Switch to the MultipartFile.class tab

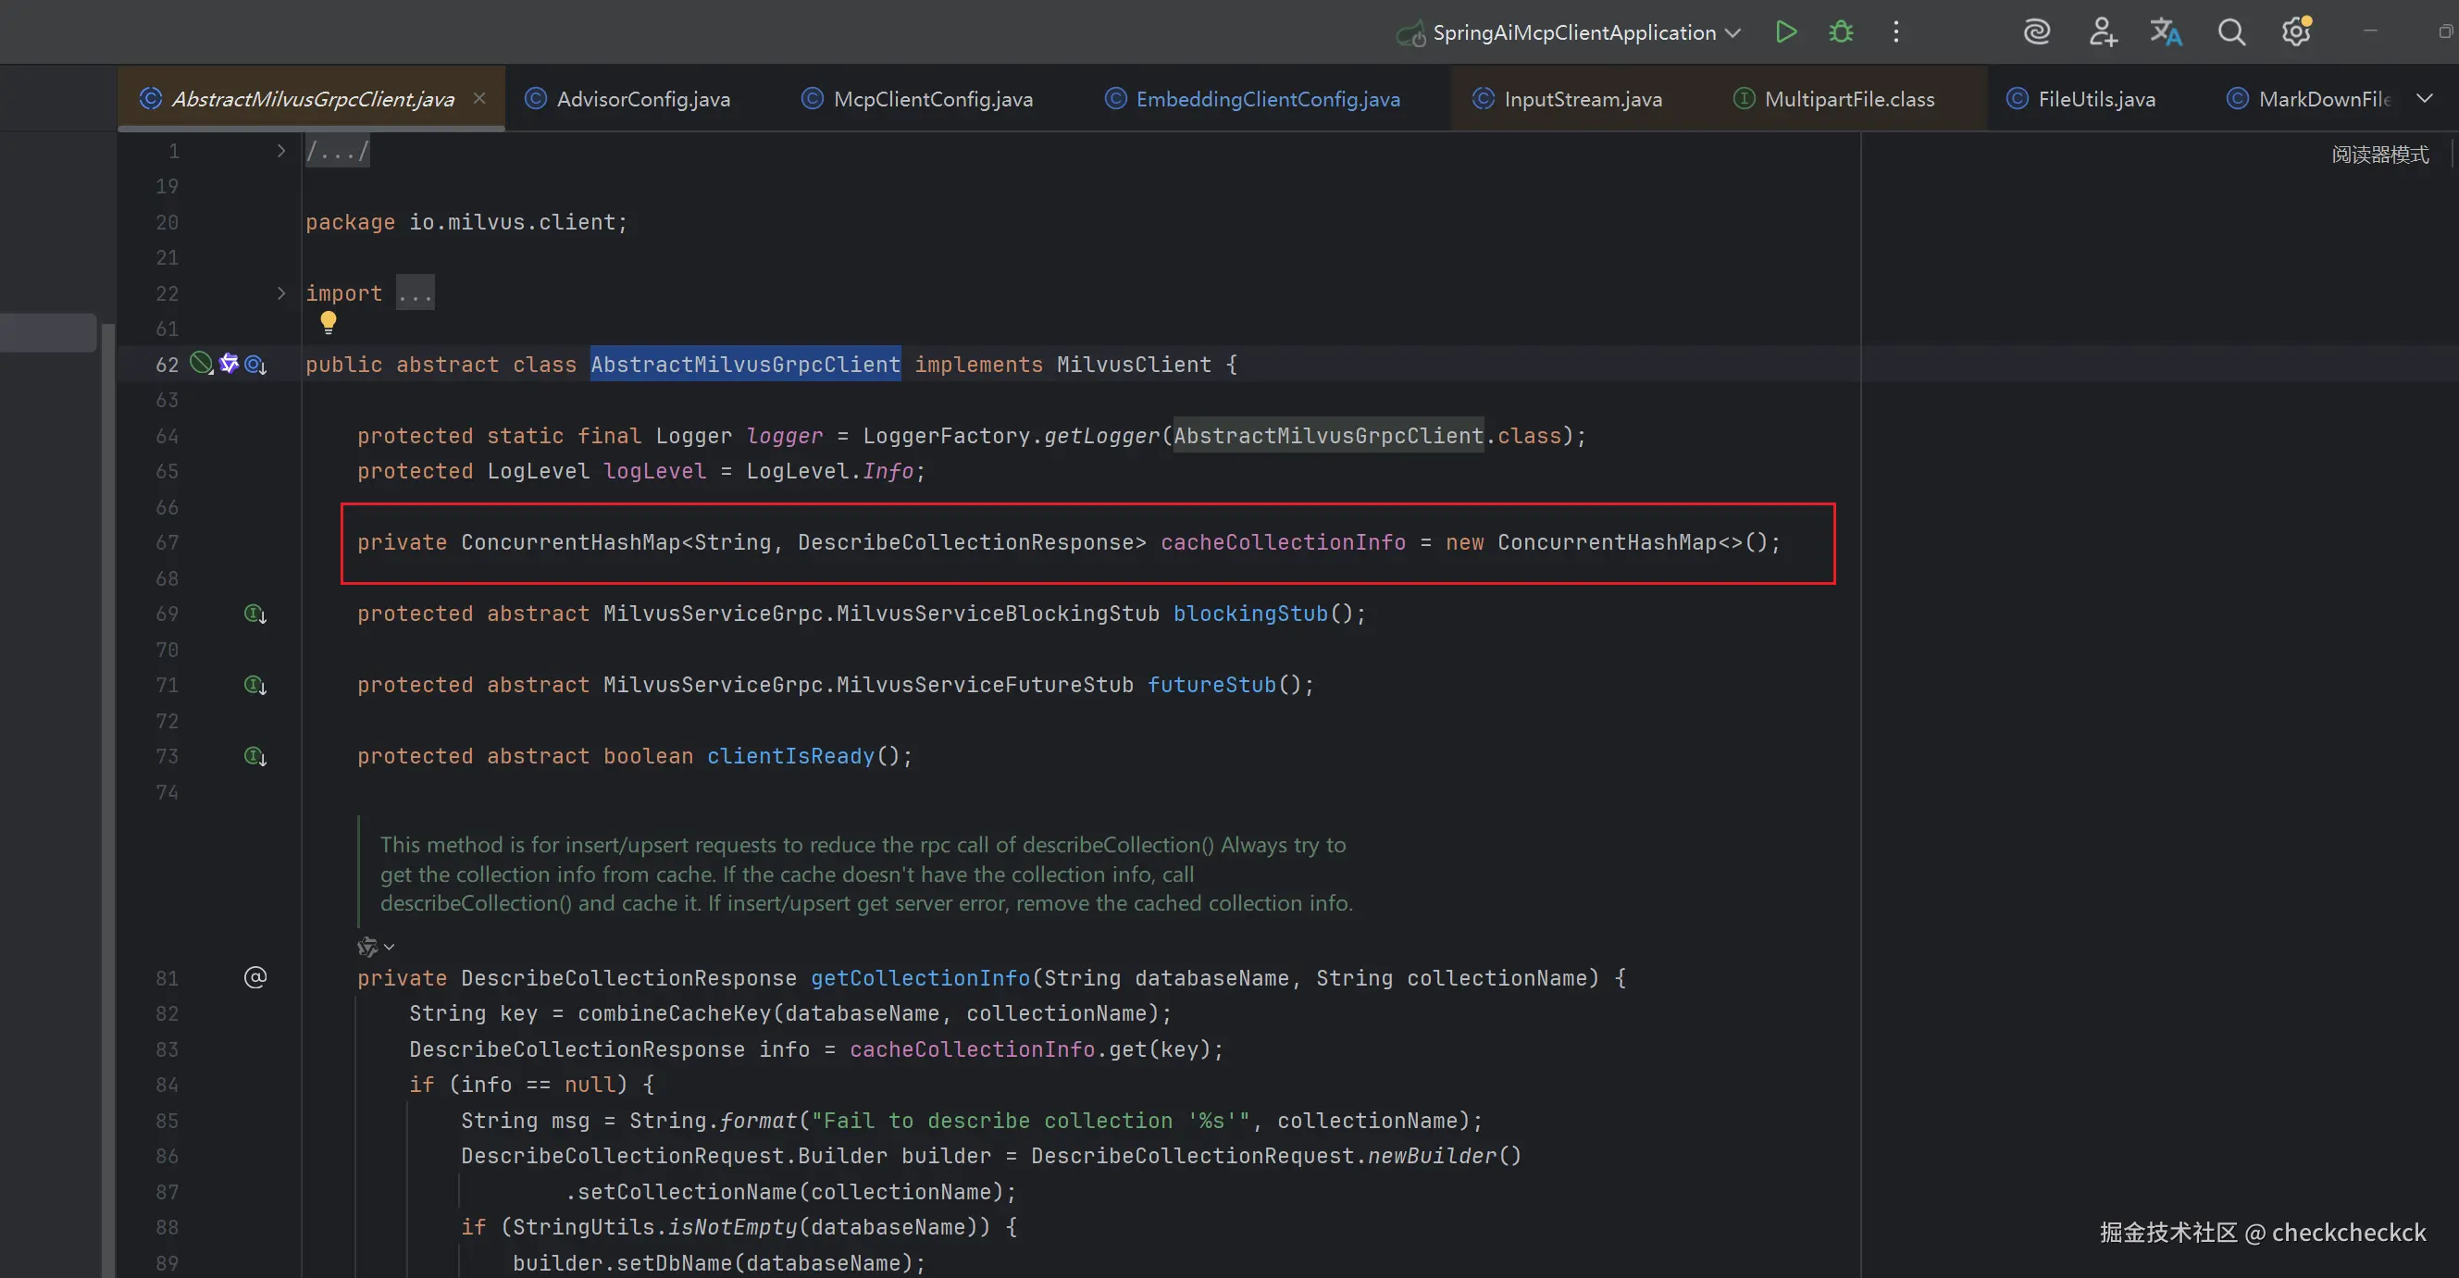(x=1849, y=99)
